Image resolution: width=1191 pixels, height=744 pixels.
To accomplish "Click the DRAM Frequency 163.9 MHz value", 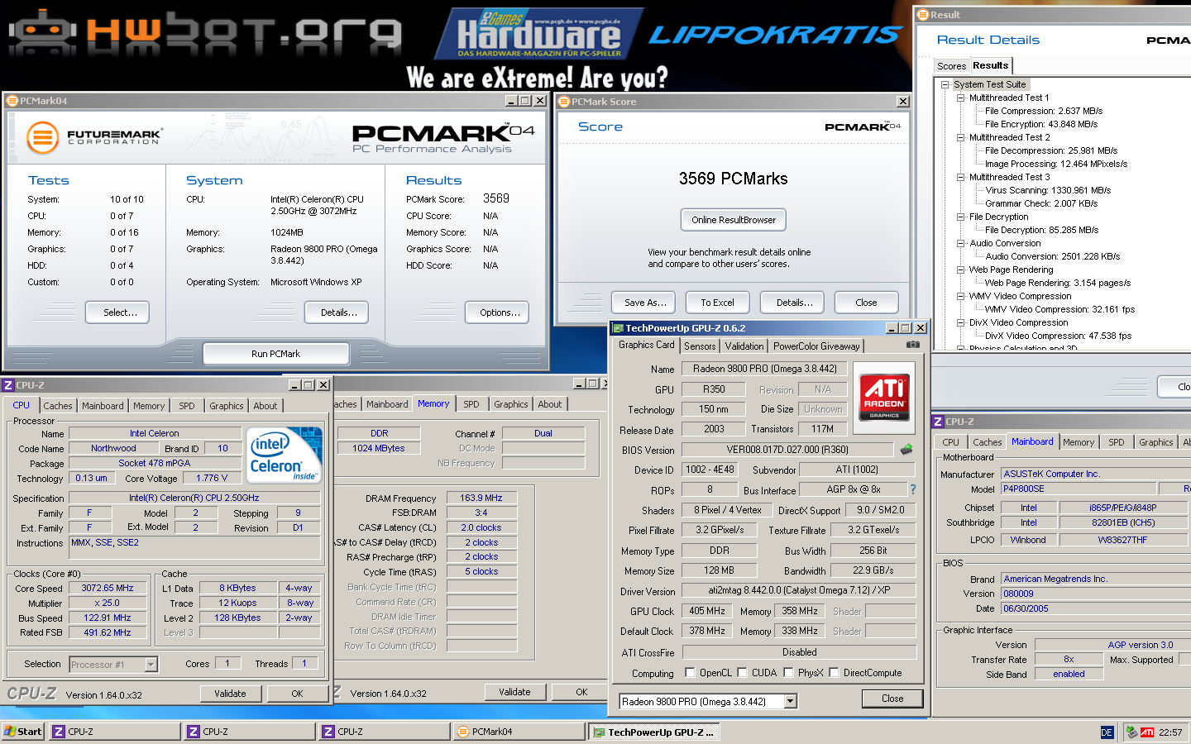I will click(x=481, y=498).
